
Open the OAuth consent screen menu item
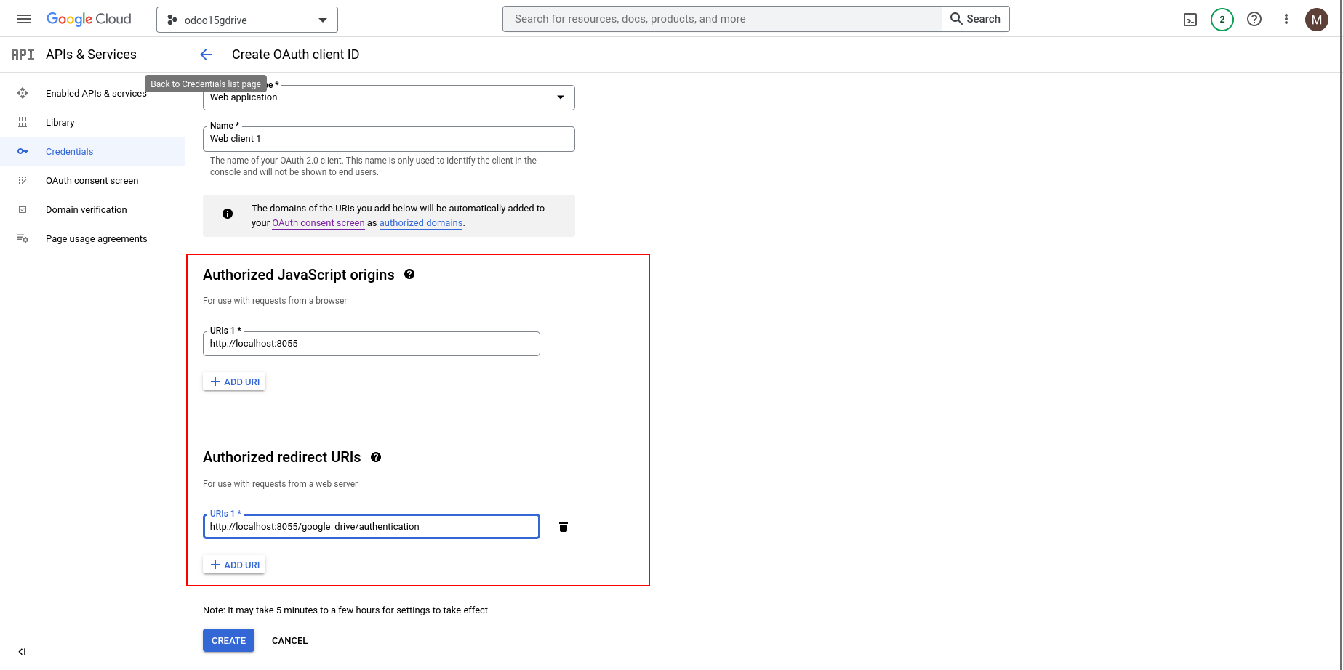[x=92, y=180]
